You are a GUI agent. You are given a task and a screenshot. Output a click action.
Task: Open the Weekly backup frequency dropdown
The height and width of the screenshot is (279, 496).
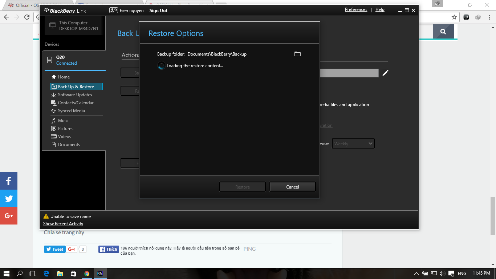click(353, 143)
